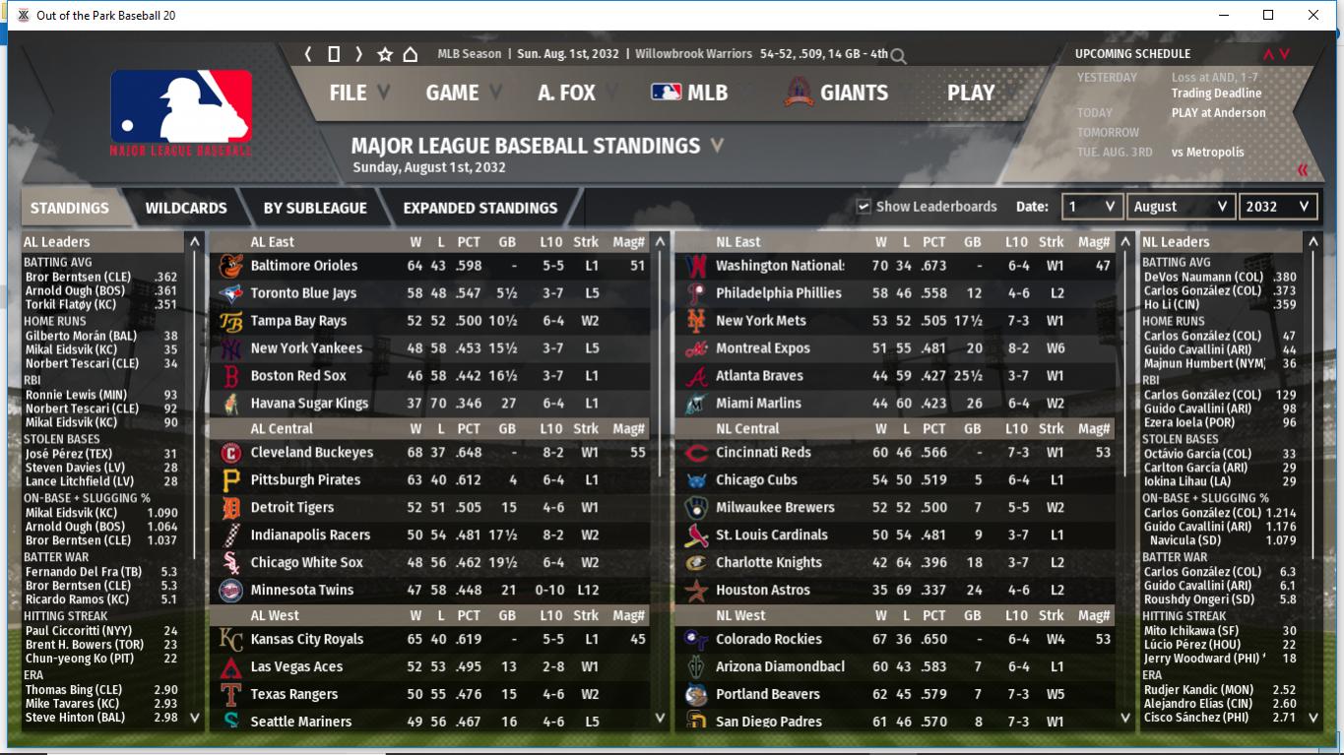Bookmark this page with the star icon
This screenshot has height=755, width=1344.
385,54
